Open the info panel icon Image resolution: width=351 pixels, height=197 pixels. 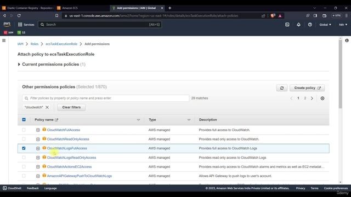(x=347, y=40)
